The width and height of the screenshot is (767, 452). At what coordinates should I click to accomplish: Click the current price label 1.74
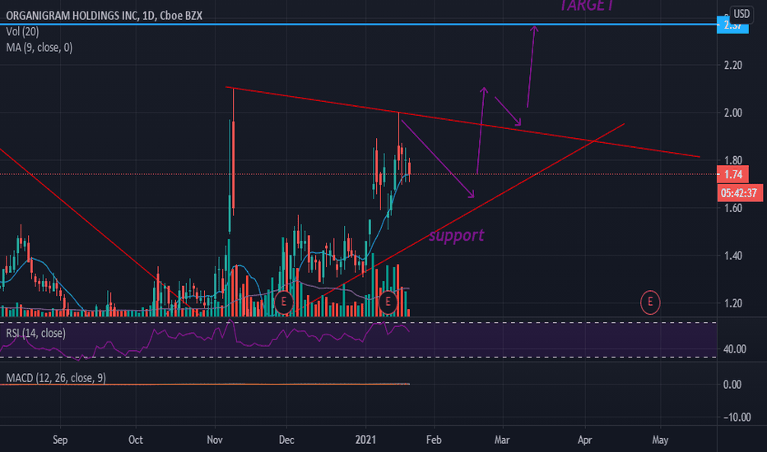pos(732,174)
